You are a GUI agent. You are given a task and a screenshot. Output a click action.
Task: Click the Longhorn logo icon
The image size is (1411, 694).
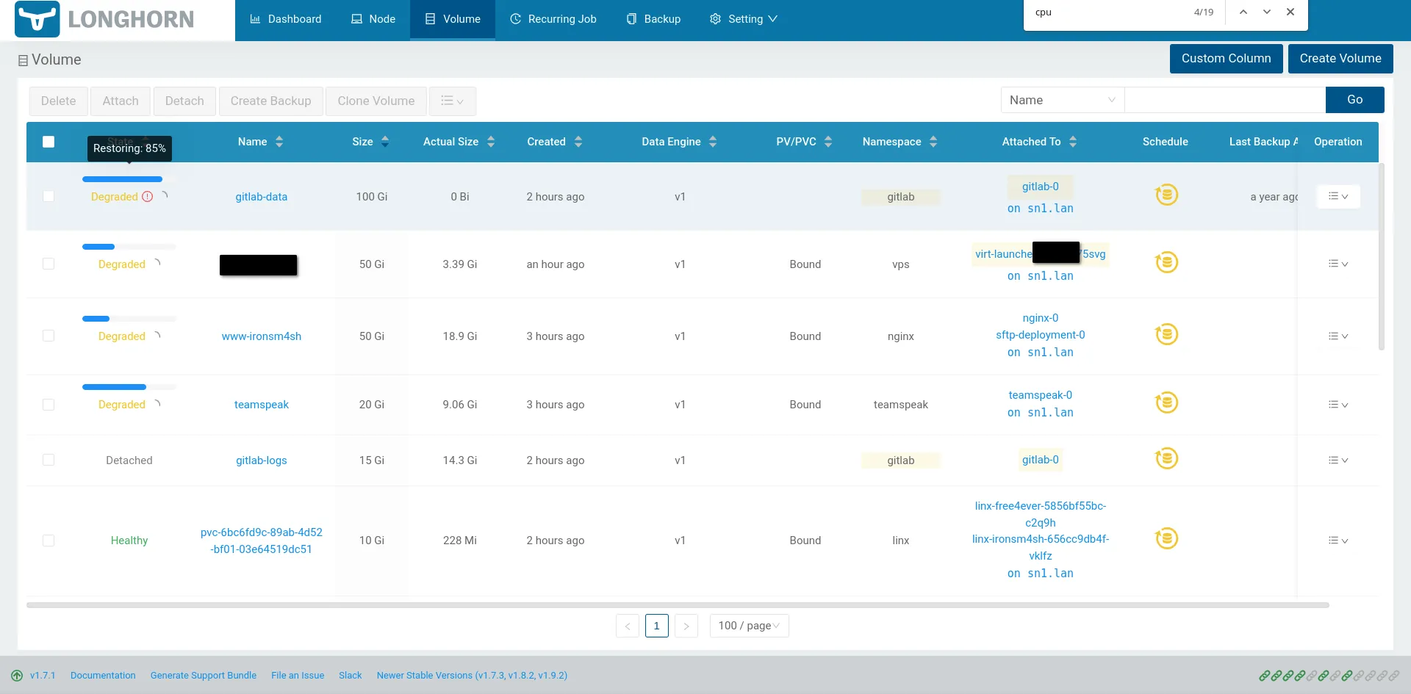pyautogui.click(x=37, y=19)
